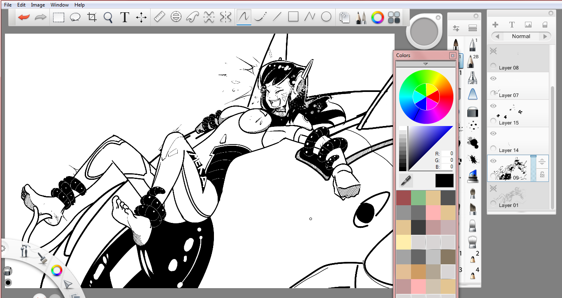
Task: Turn on Predictive Stroke
Action: coord(260,17)
